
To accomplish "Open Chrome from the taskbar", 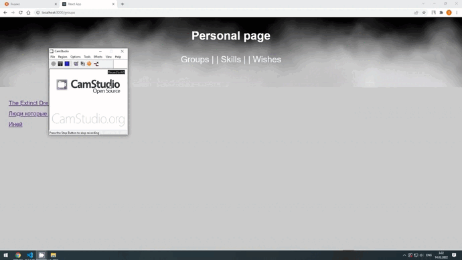I will (18, 255).
